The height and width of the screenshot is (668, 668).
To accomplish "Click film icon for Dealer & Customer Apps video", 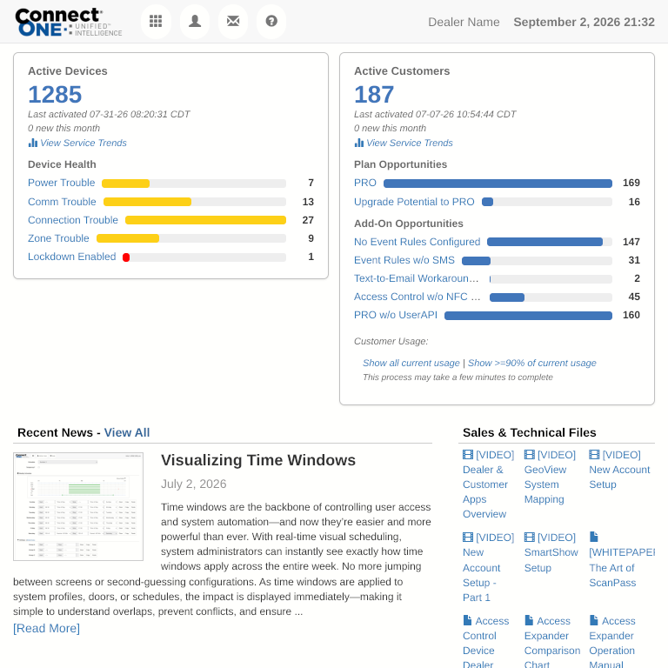I will 468,455.
